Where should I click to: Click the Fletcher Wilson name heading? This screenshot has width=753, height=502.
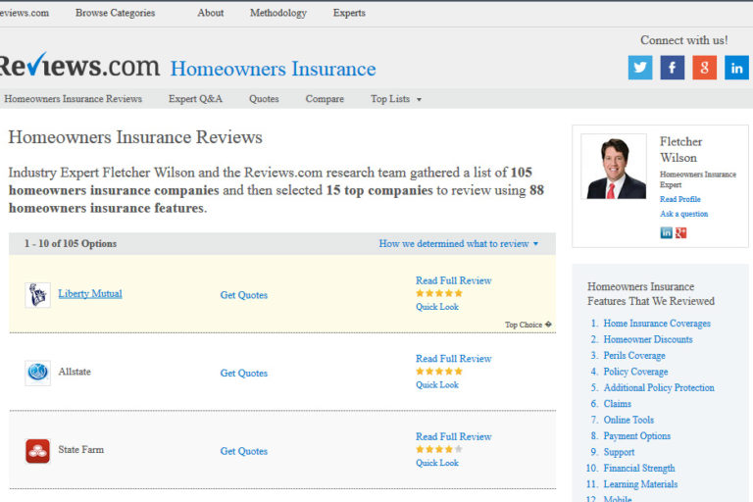680,149
